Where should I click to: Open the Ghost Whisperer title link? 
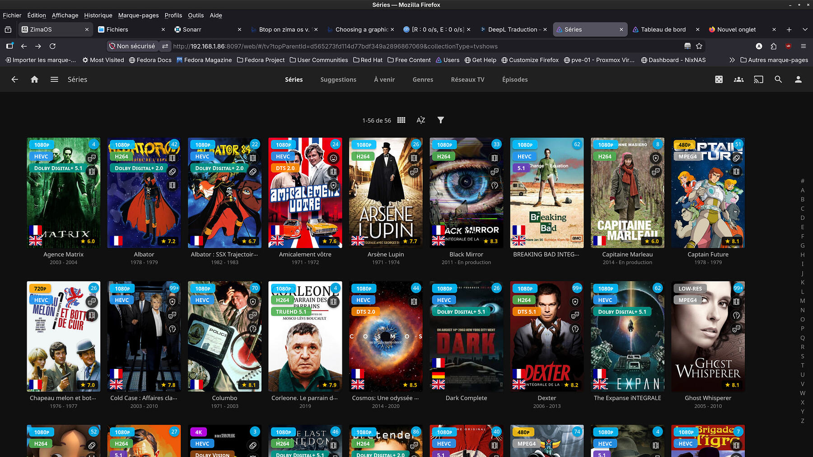coord(708,398)
